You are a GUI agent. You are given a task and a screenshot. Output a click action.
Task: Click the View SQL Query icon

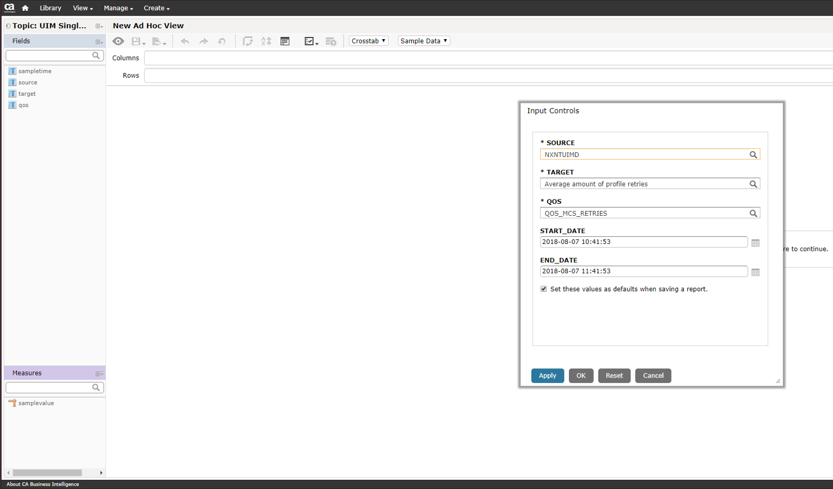331,41
